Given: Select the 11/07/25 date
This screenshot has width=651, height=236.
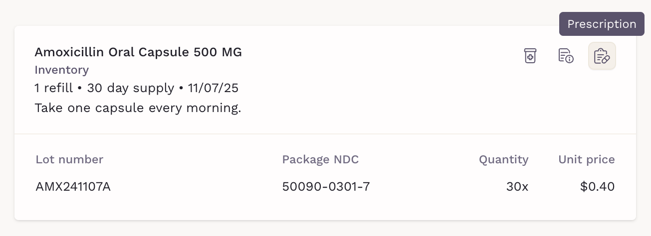Looking at the screenshot, I should coord(213,88).
